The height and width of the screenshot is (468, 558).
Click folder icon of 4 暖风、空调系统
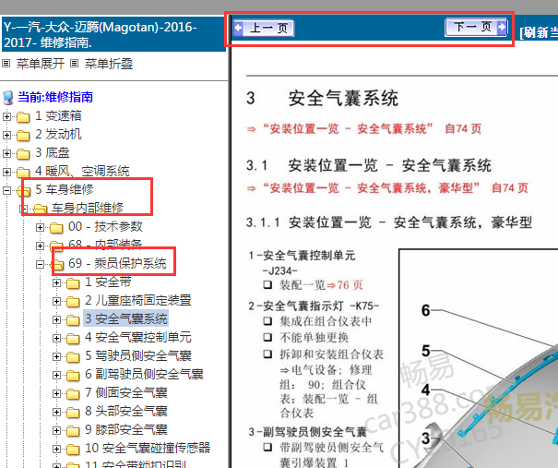point(23,173)
